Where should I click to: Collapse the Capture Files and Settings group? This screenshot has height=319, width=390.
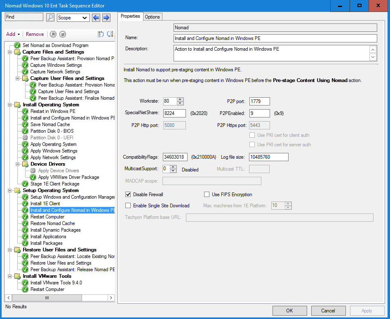point(10,52)
